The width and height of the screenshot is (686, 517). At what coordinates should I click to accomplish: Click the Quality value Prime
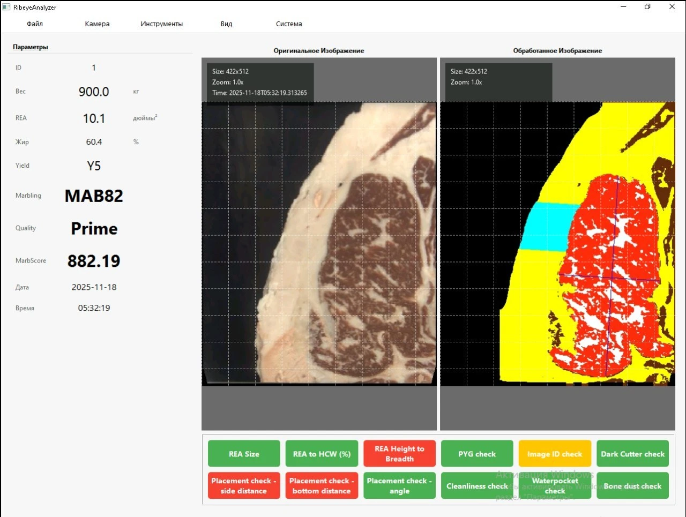click(x=94, y=229)
